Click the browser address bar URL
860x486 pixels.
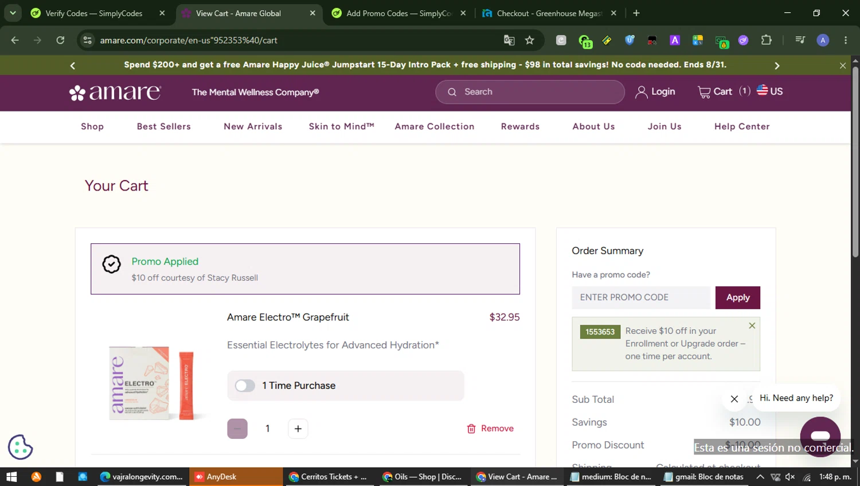pyautogui.click(x=189, y=40)
